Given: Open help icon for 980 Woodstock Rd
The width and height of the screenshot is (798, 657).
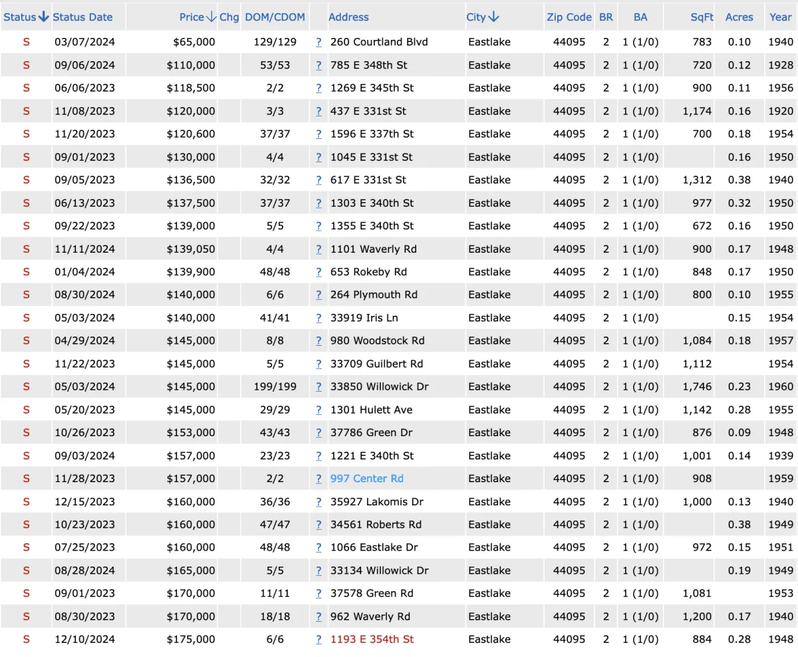Looking at the screenshot, I should 319,340.
